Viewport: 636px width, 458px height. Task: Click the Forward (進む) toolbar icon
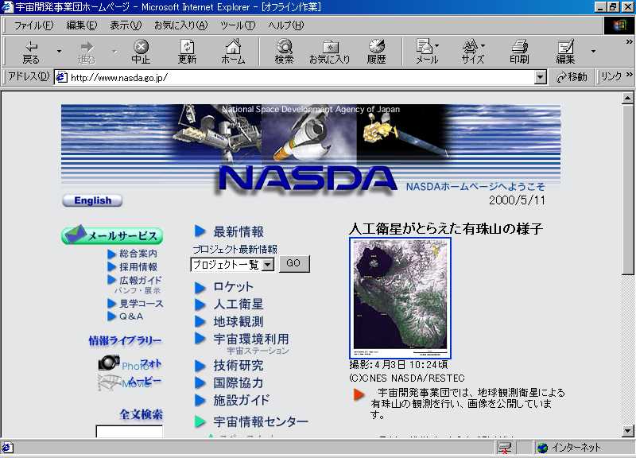pyautogui.click(x=87, y=52)
